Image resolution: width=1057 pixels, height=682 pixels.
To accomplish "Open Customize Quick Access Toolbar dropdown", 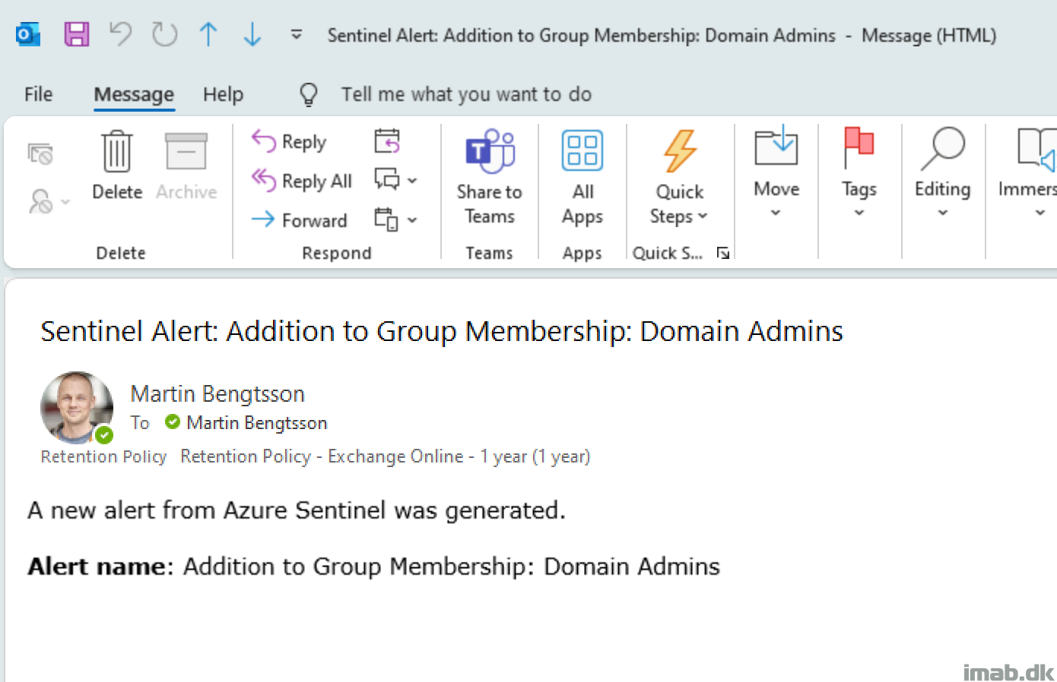I will click(297, 34).
